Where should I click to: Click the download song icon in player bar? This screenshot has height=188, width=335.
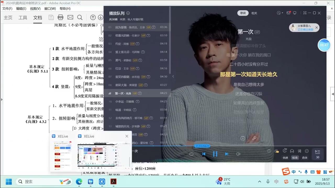[x=277, y=151]
